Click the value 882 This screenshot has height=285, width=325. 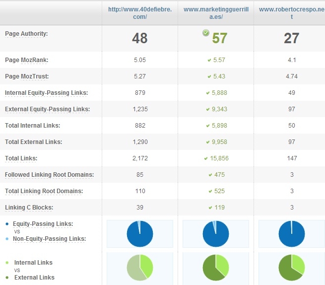tap(140, 126)
